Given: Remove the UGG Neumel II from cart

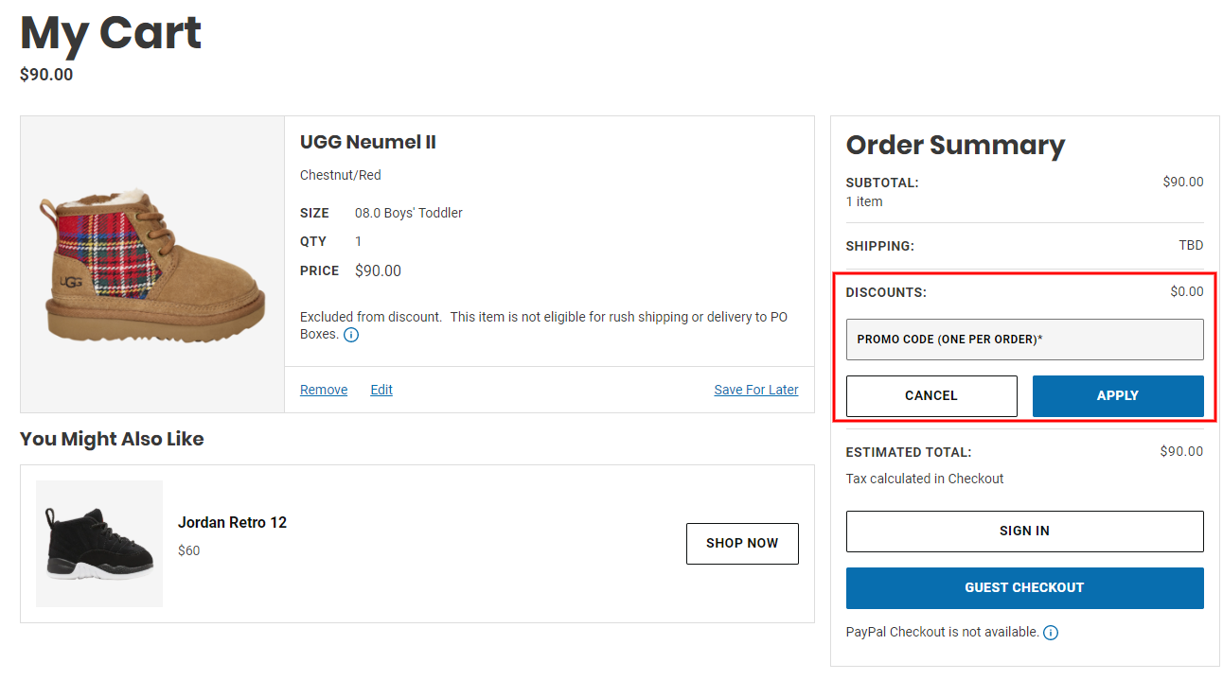Looking at the screenshot, I should 324,390.
